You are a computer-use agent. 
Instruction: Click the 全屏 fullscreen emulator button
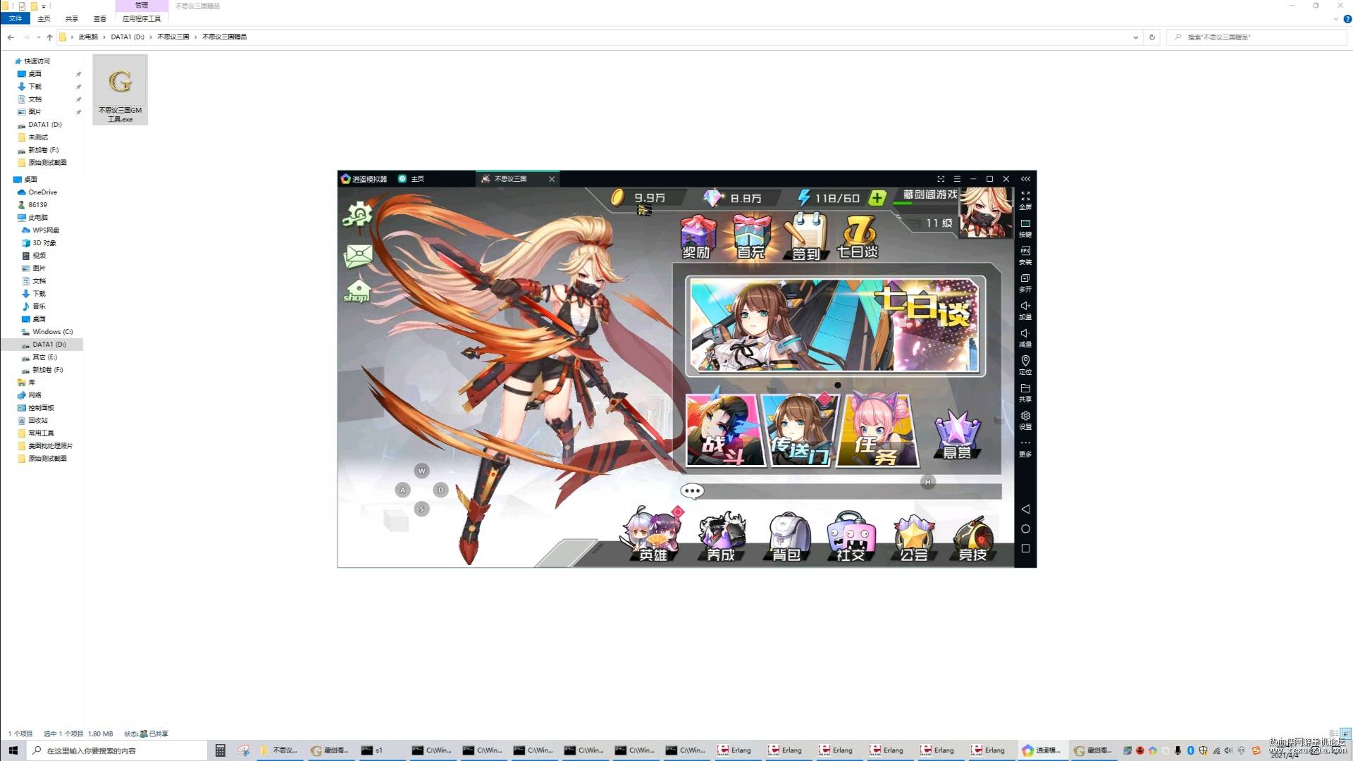point(1025,200)
